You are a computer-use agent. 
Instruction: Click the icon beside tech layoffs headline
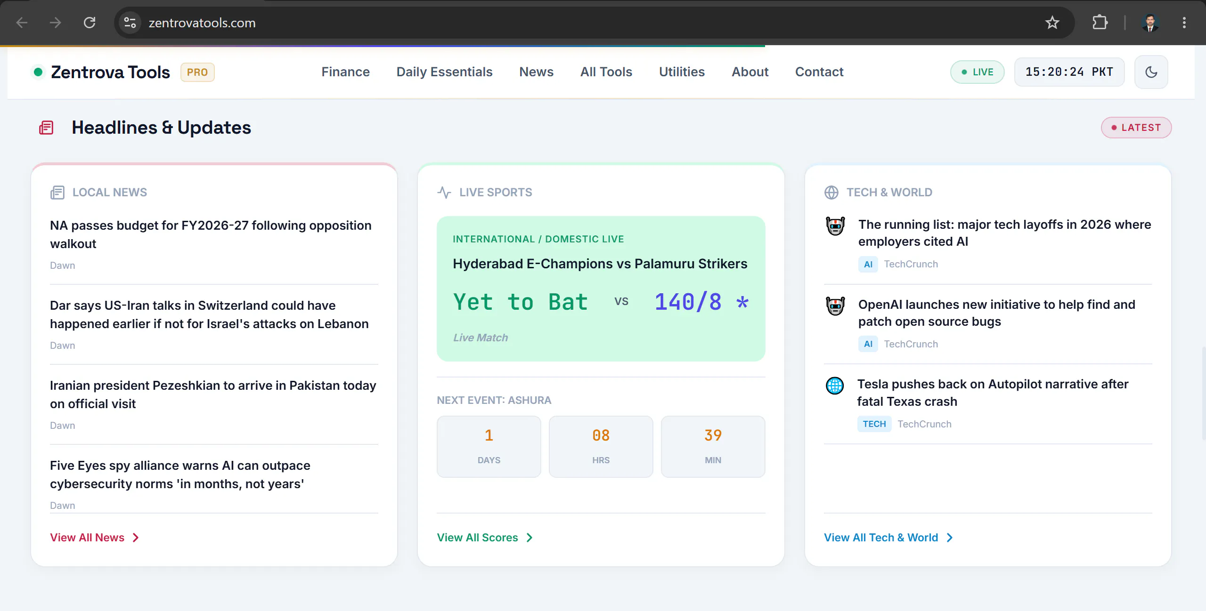836,226
